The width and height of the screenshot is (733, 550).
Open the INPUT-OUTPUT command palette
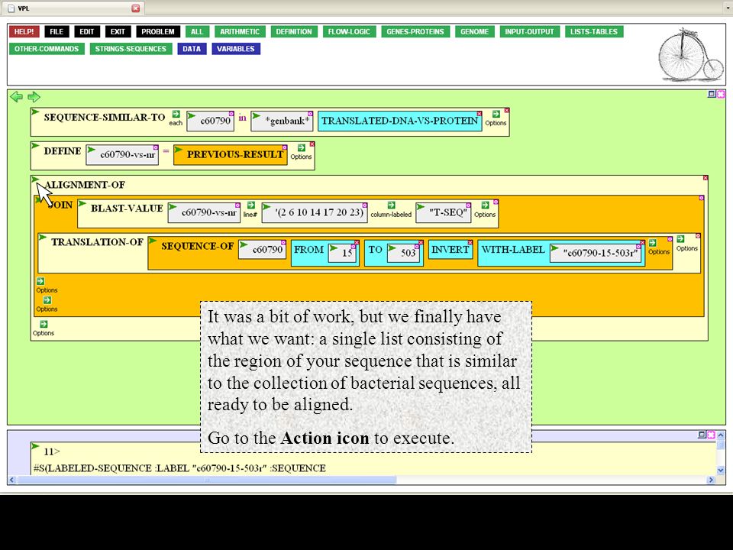529,32
